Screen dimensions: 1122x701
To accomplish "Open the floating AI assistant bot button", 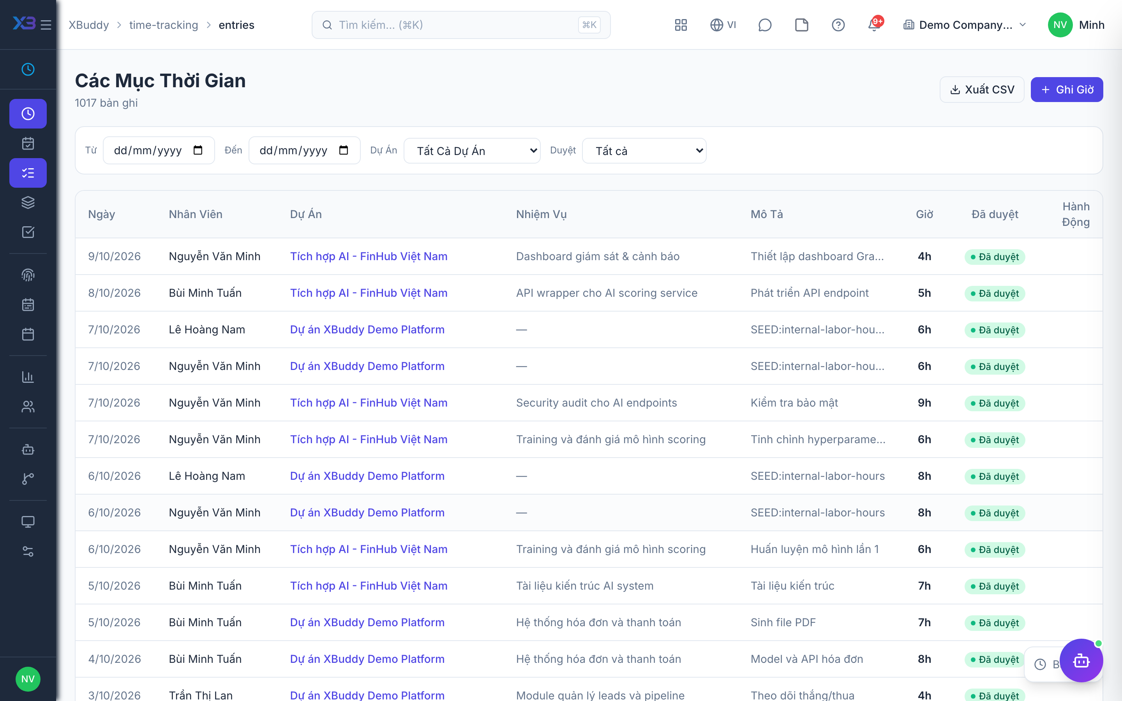I will point(1081,660).
